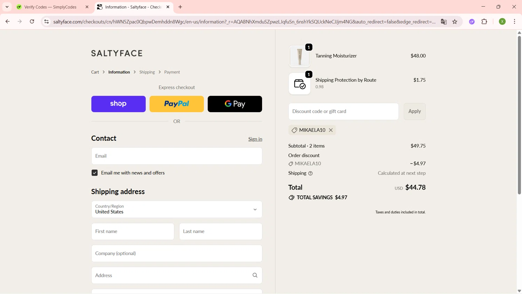Click the address bar URL
Viewport: 522px width, 294px height.
[244, 22]
